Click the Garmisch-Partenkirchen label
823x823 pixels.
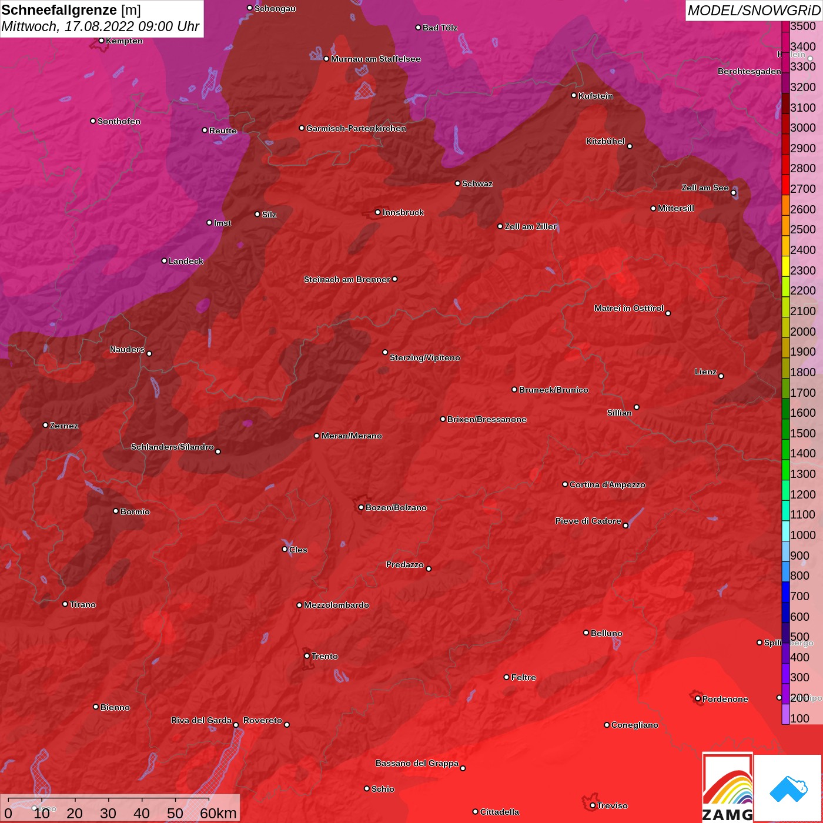[356, 128]
